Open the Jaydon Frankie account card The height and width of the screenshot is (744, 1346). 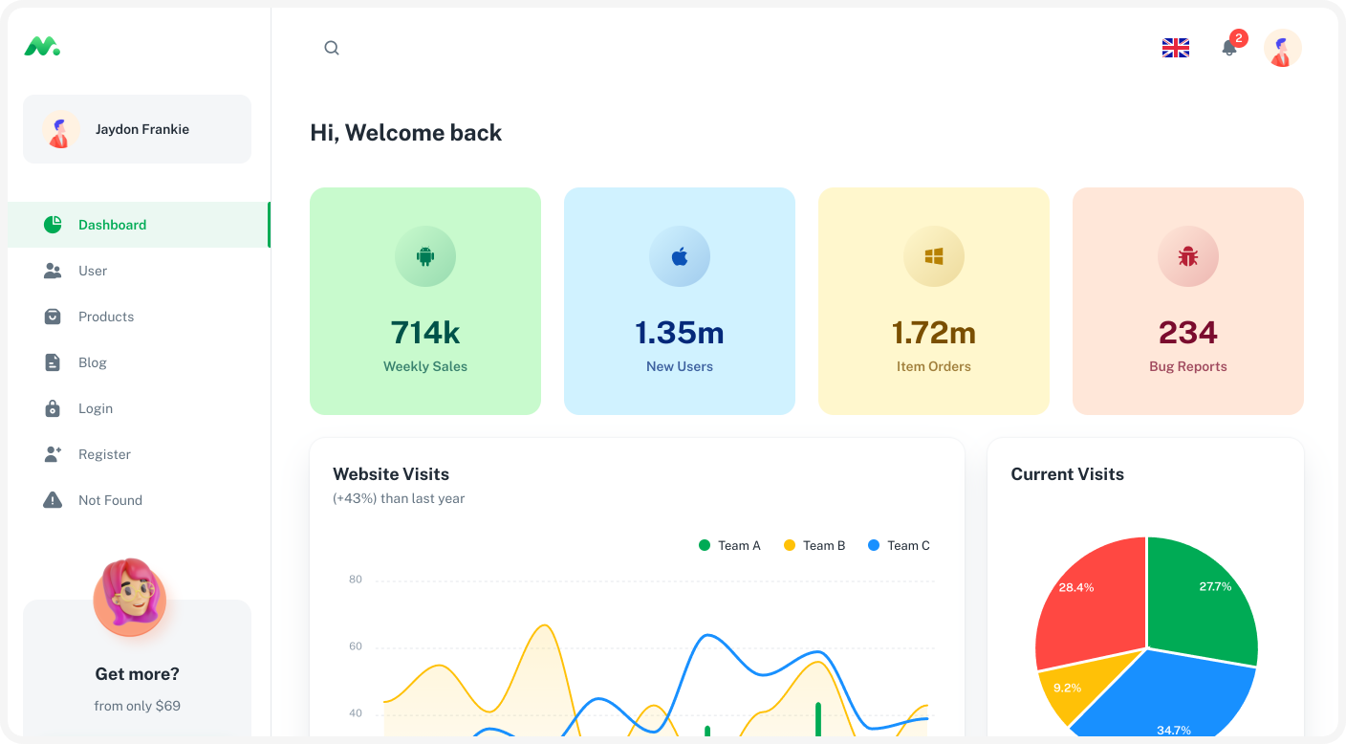[x=137, y=129]
